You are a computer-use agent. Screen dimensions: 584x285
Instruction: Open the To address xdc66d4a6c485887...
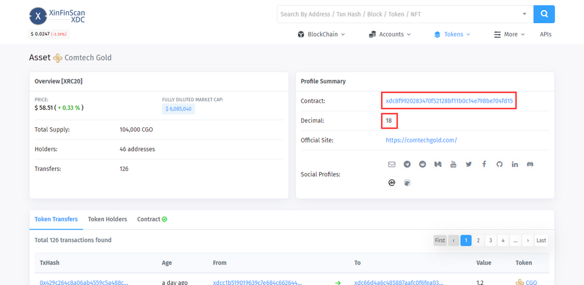(399, 282)
